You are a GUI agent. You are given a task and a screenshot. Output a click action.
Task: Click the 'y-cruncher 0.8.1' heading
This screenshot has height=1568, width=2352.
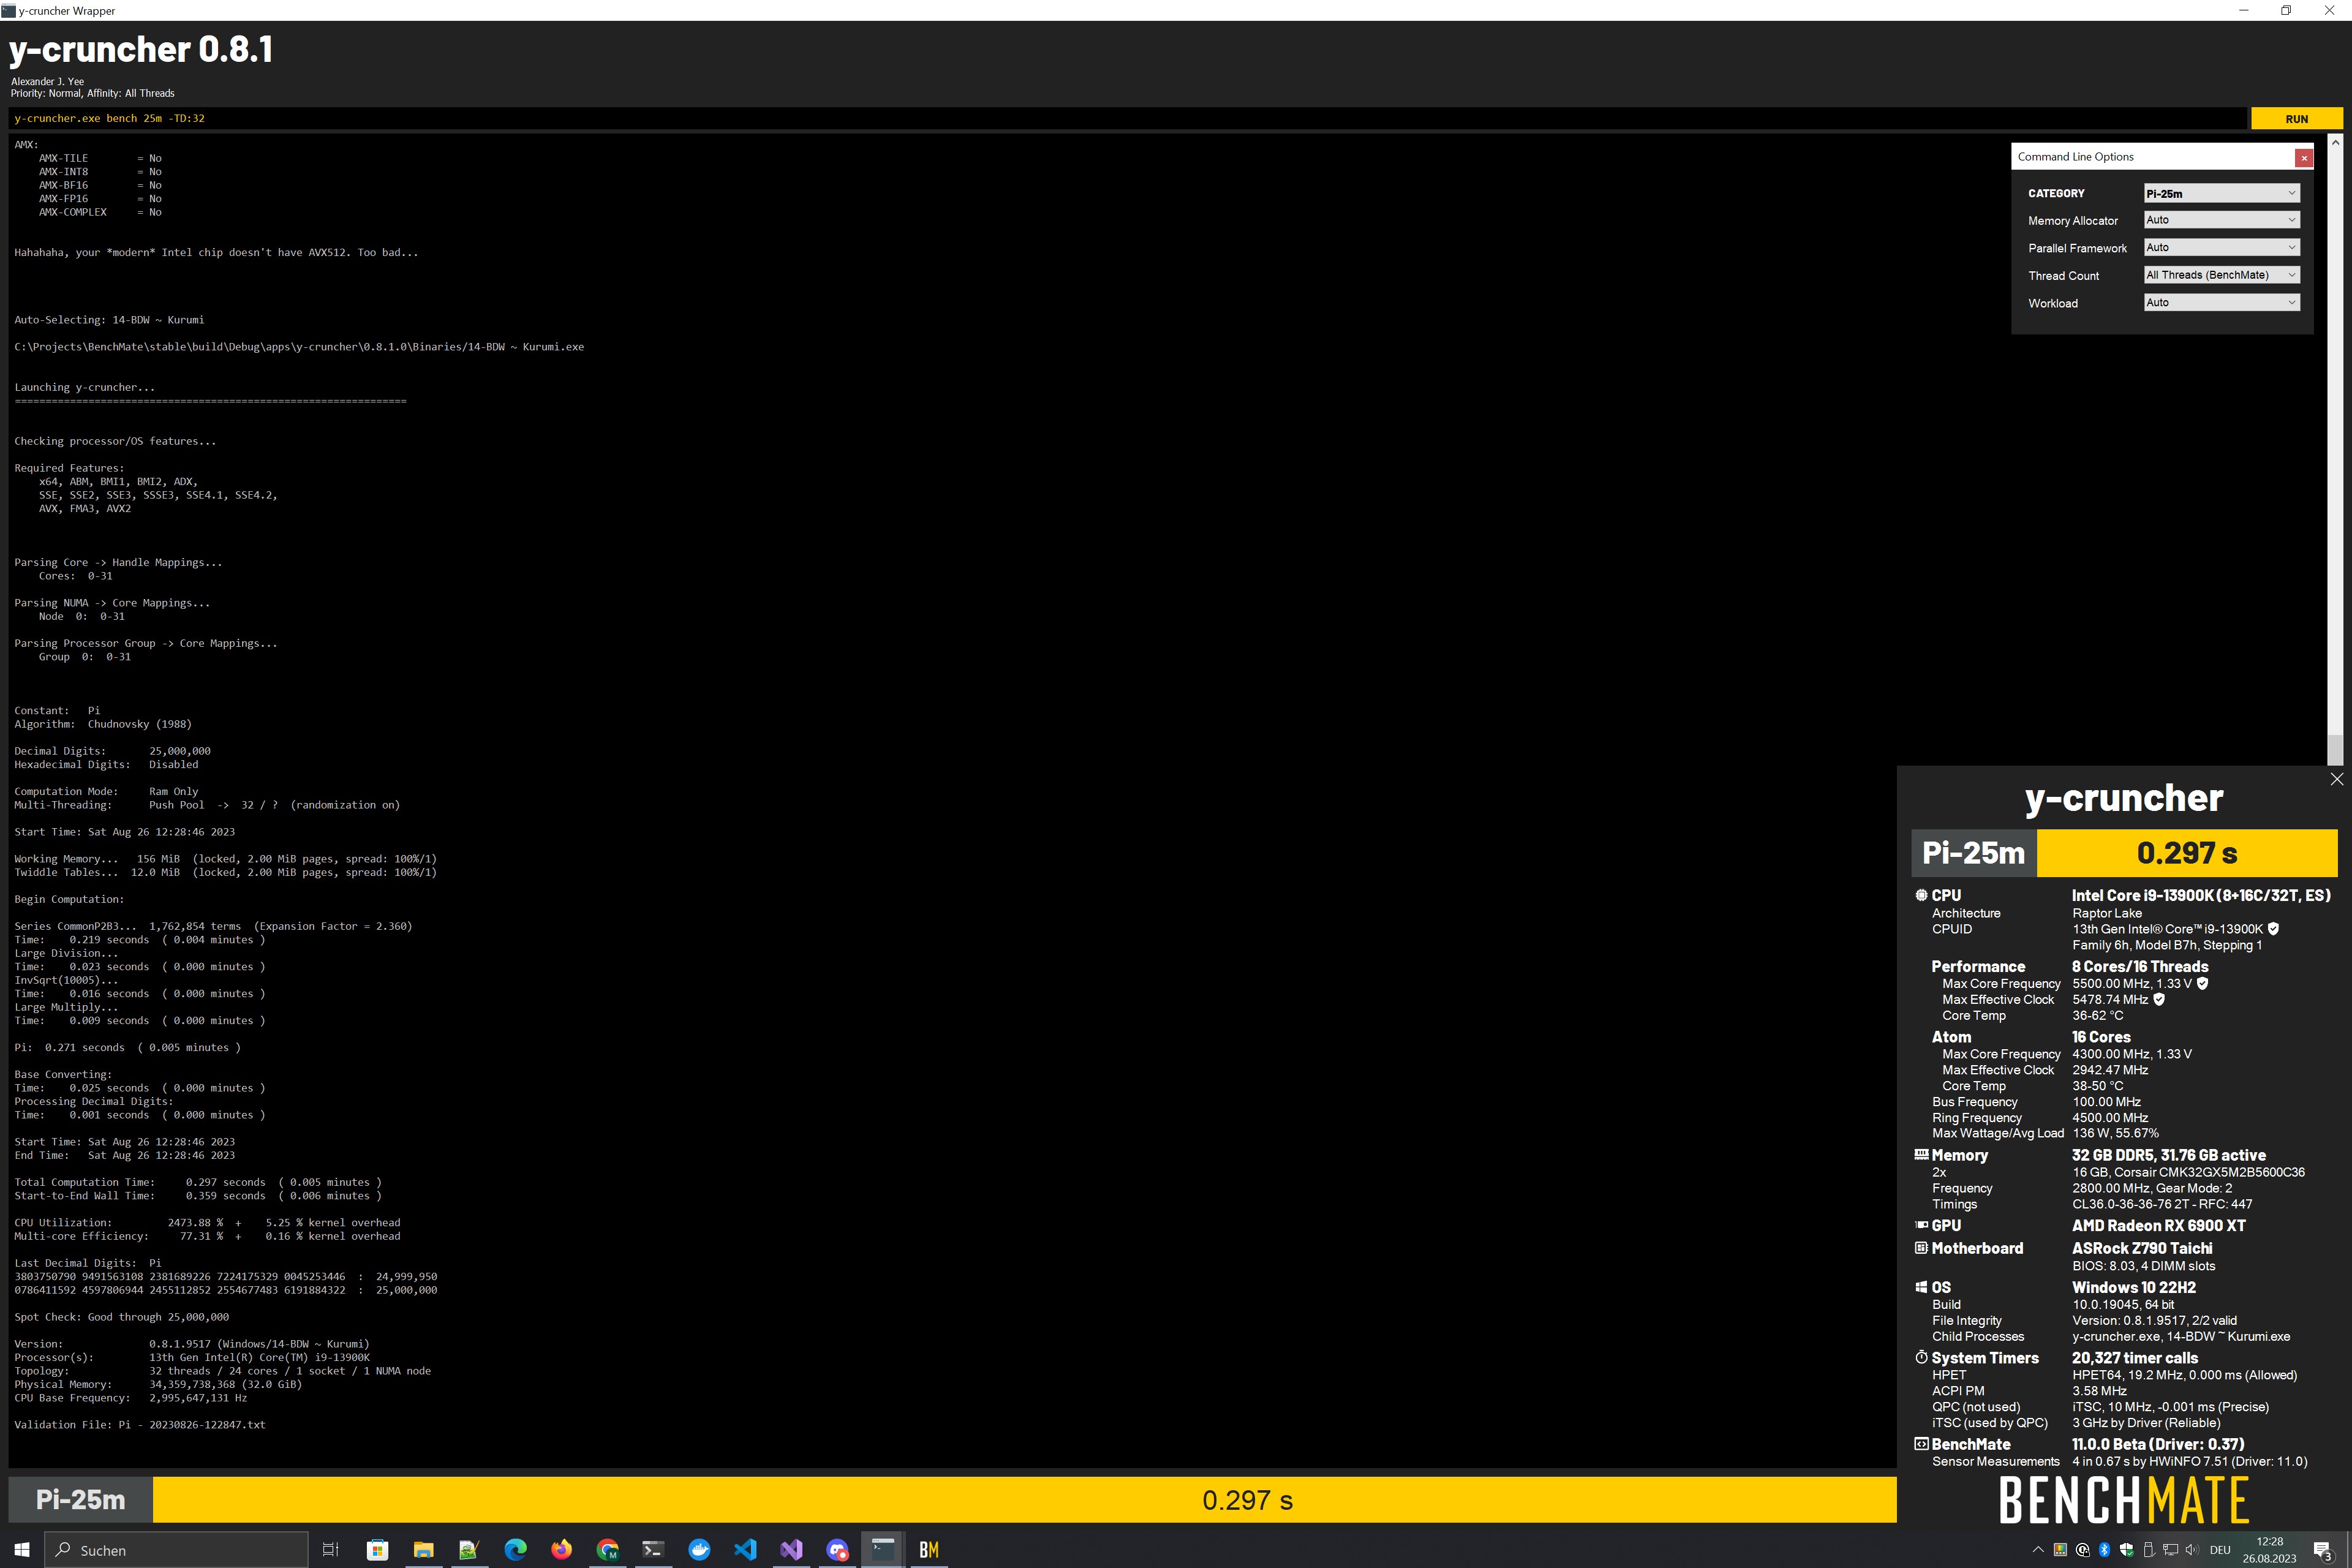pyautogui.click(x=141, y=49)
